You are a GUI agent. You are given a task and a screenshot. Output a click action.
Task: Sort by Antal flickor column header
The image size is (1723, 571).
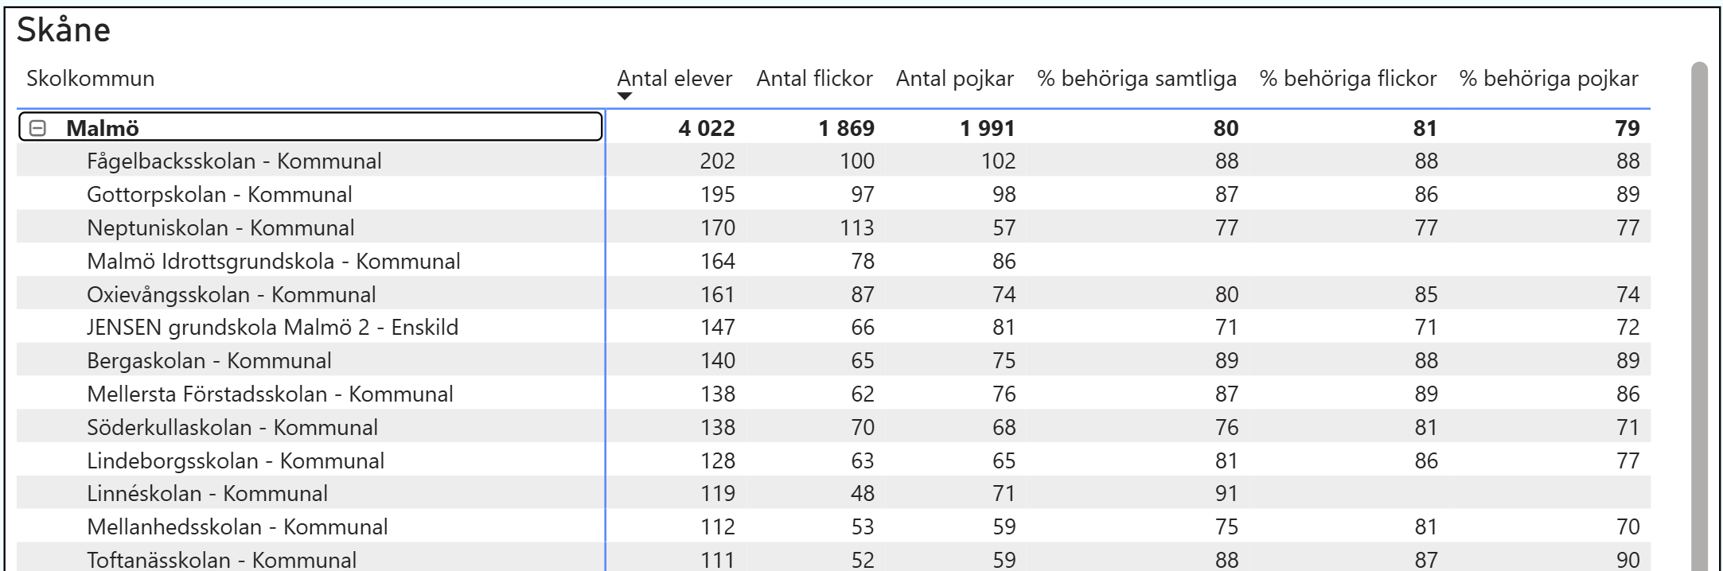[814, 79]
